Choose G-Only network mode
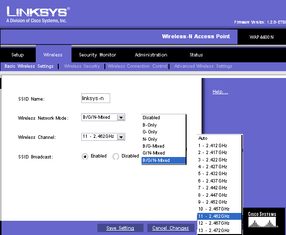 point(164,132)
